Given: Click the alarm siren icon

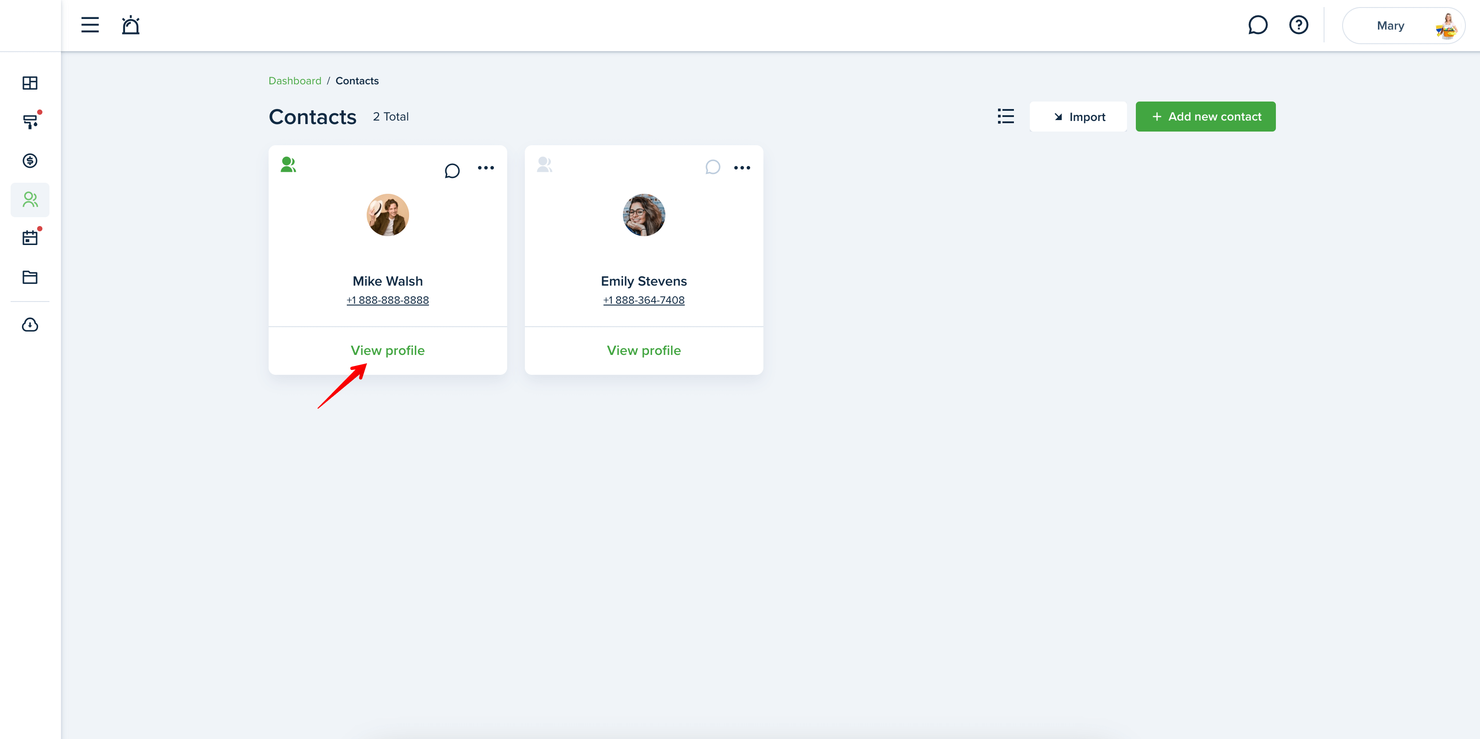Looking at the screenshot, I should click(x=130, y=25).
